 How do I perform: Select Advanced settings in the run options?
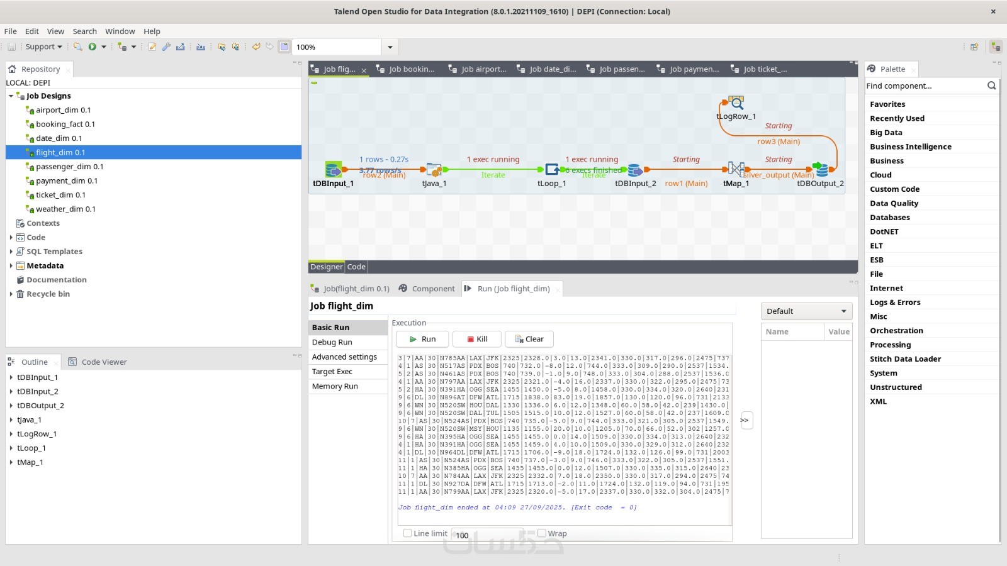pyautogui.click(x=348, y=357)
